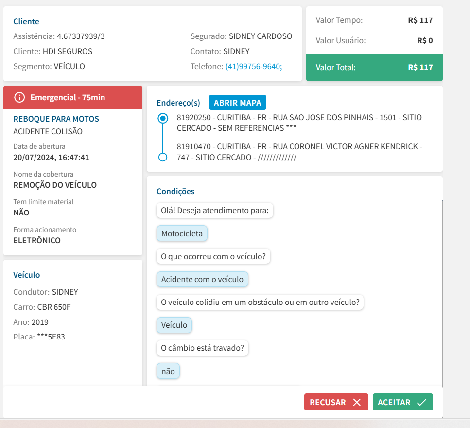This screenshot has height=428, width=470.
Task: Select the Veículo answer chip
Action: (x=174, y=325)
